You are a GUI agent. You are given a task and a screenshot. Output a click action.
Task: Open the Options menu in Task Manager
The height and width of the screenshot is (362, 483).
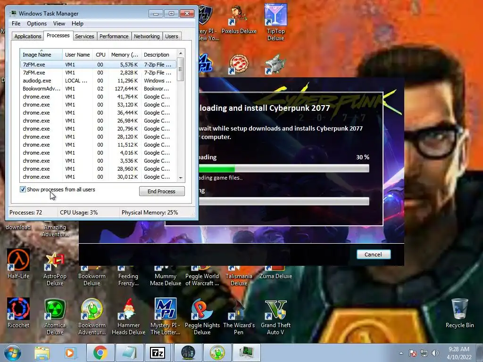click(37, 24)
